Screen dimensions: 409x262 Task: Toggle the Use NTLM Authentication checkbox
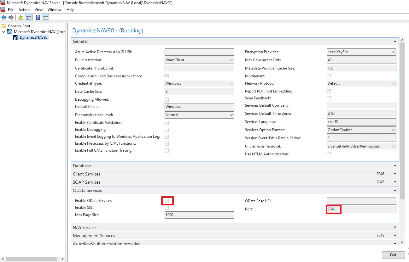point(329,154)
